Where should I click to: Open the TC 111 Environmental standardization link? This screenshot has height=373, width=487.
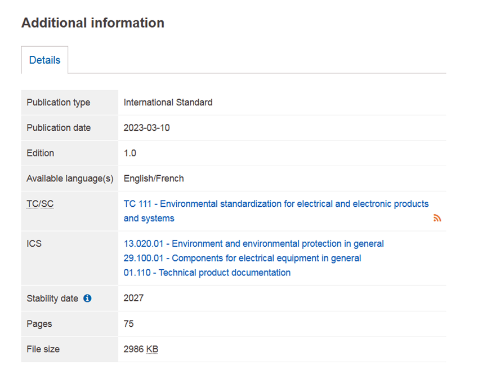276,204
